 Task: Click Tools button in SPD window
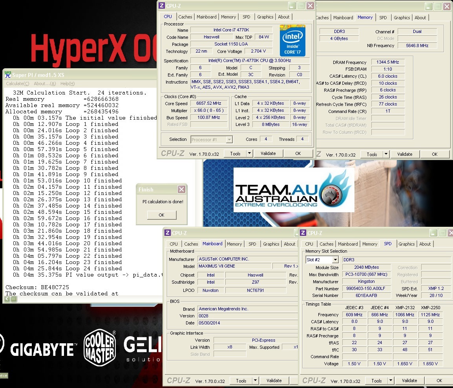[376, 381]
